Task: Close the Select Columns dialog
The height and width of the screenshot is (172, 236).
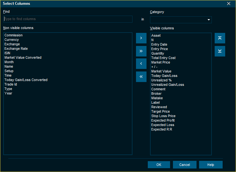Action: pos(228,4)
